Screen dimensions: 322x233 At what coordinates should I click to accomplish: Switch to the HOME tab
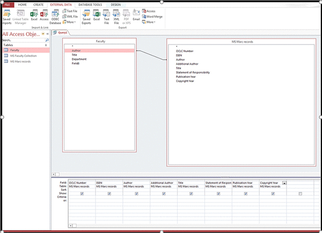coord(23,4)
